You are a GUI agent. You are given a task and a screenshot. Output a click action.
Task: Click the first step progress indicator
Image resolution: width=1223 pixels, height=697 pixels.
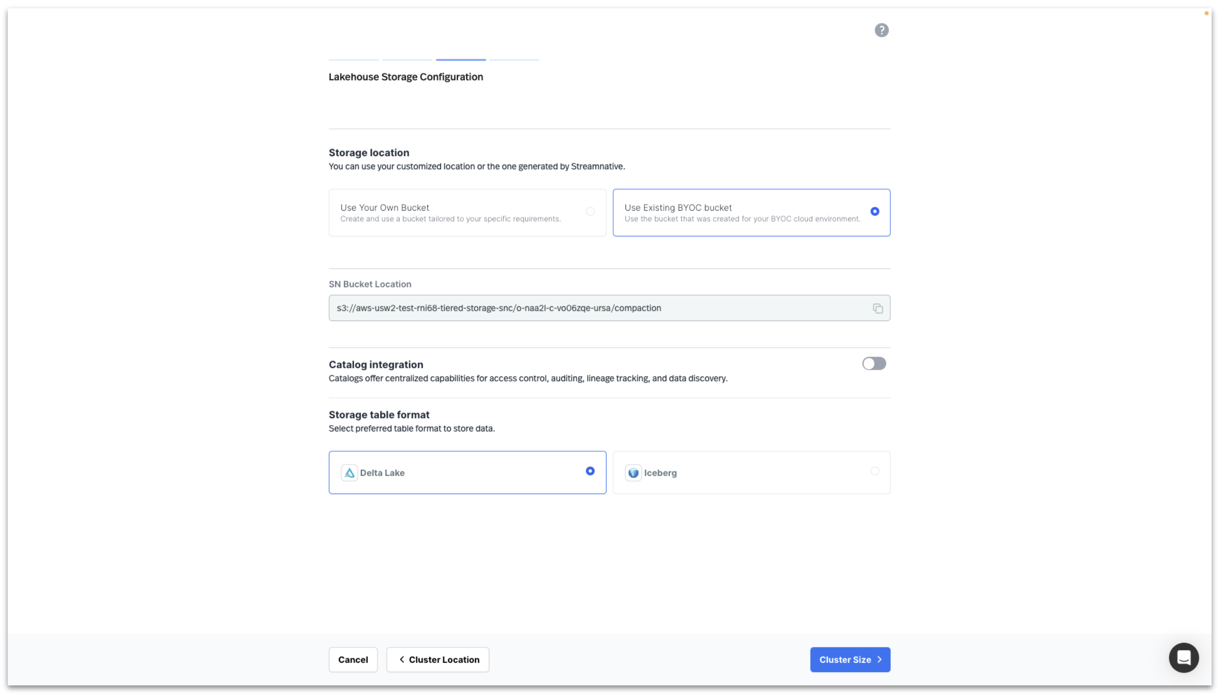pos(353,59)
